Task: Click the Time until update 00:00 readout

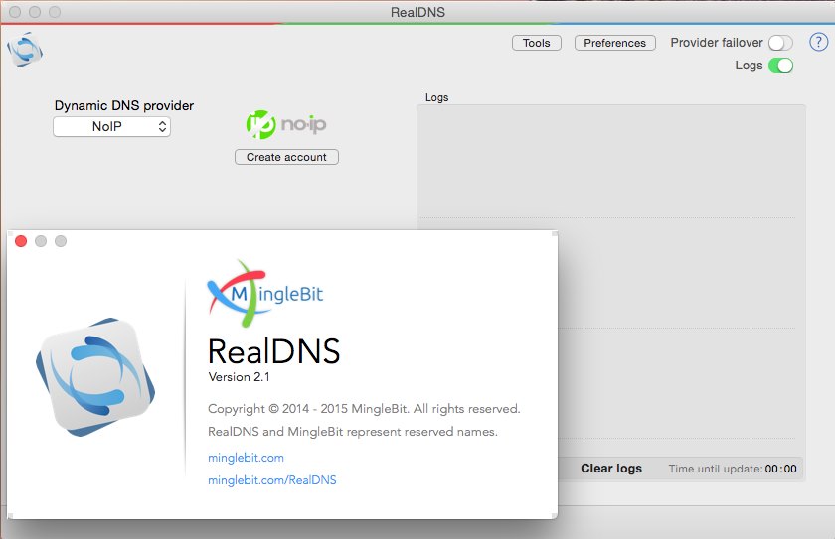Action: [733, 469]
